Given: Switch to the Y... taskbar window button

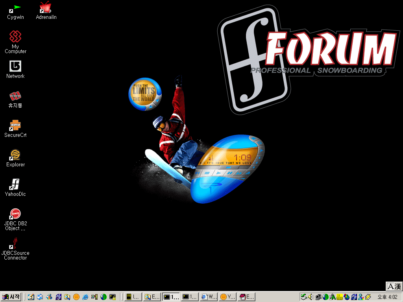Looking at the screenshot, I should [x=228, y=297].
